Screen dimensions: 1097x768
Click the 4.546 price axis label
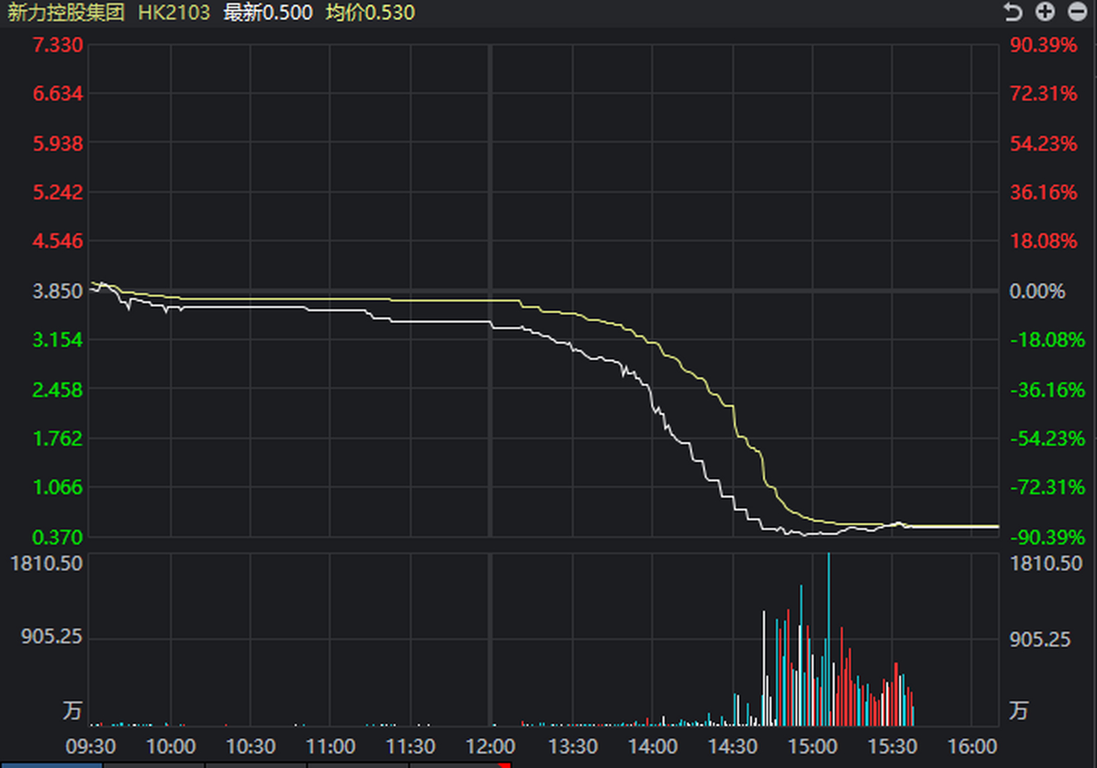58,241
